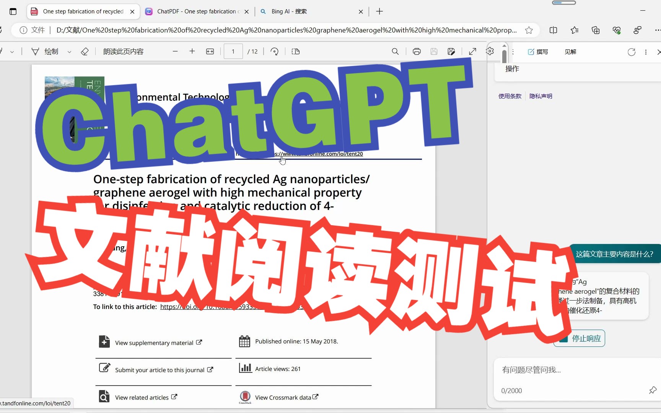
Task: Open the Collections icon
Action: click(596, 30)
